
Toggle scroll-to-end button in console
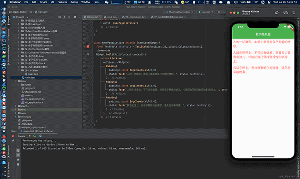coord(18,155)
